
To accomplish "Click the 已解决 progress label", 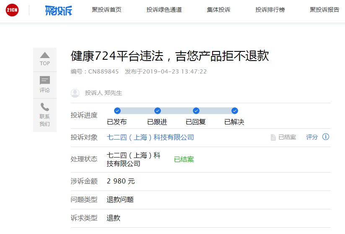I will (x=234, y=122).
